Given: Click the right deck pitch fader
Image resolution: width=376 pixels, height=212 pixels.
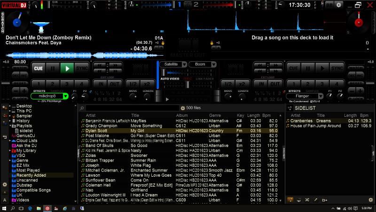Looking at the screenshot, I should point(370,83).
